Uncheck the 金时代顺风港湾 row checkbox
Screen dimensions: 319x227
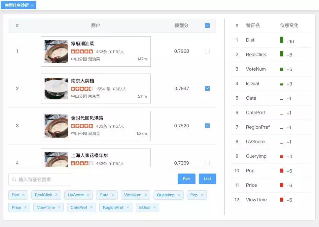click(x=207, y=126)
